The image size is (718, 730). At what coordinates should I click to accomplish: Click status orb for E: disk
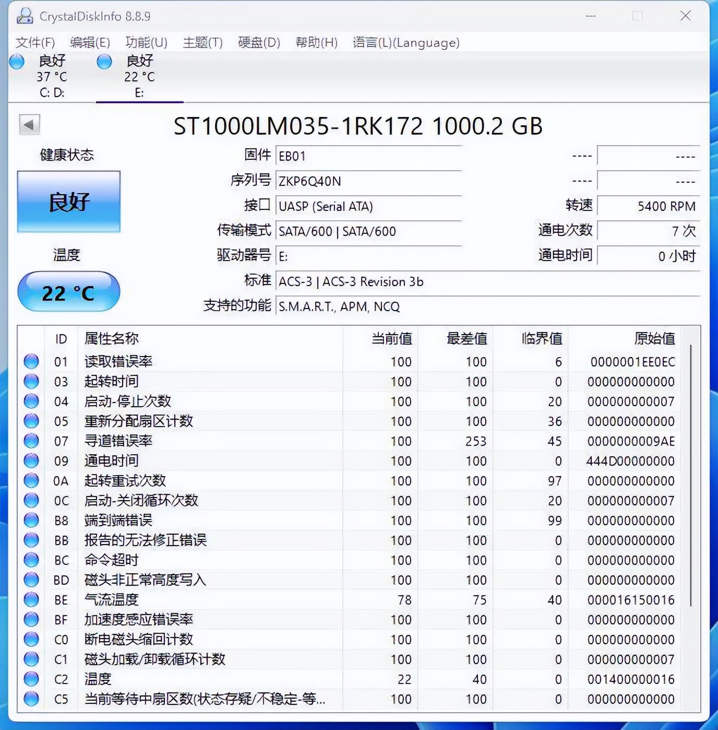tap(104, 62)
